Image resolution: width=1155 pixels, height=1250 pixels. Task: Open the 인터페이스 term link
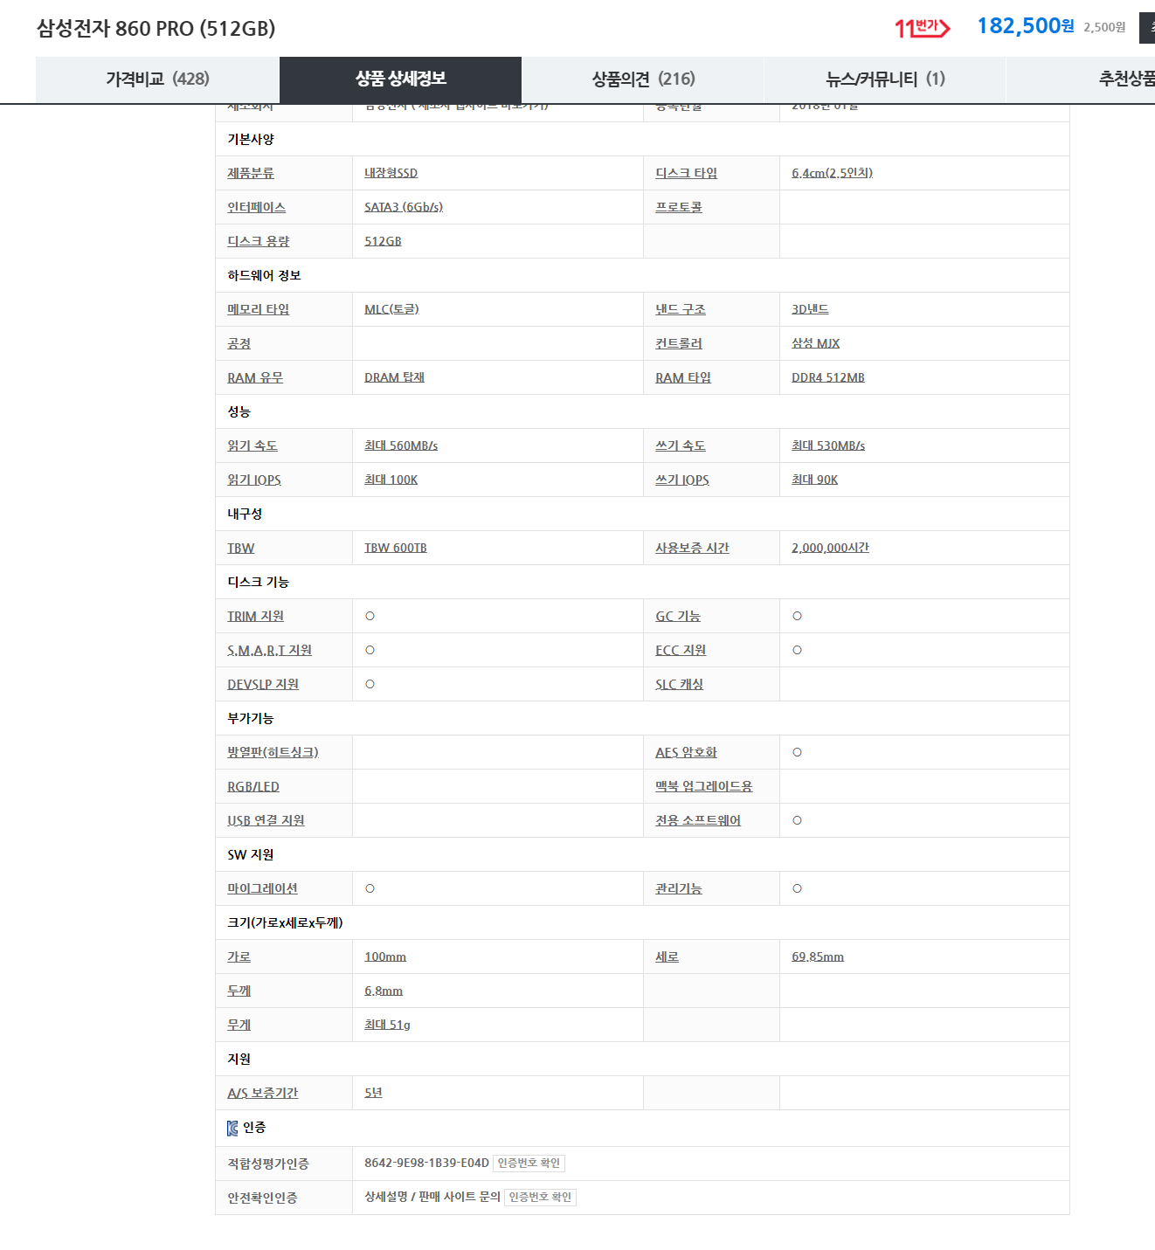[x=256, y=207]
